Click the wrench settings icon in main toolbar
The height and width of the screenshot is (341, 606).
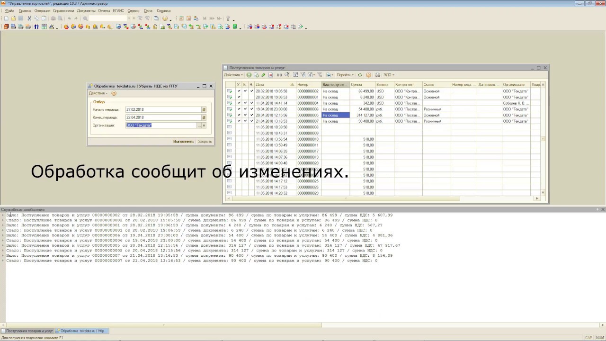(x=228, y=18)
